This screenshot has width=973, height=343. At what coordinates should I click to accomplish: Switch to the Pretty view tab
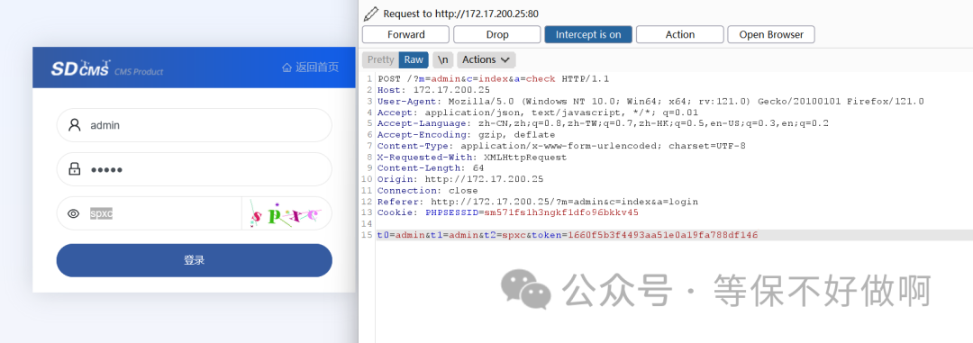click(380, 59)
